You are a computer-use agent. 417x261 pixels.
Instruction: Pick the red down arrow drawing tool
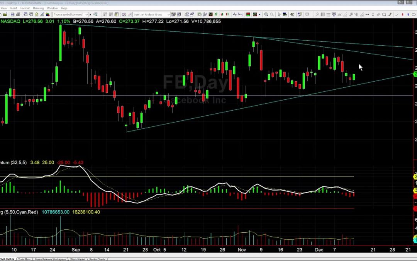click(402, 14)
